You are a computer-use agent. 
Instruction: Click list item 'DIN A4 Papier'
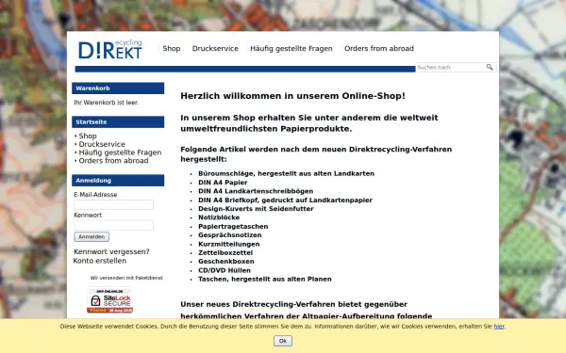click(223, 183)
